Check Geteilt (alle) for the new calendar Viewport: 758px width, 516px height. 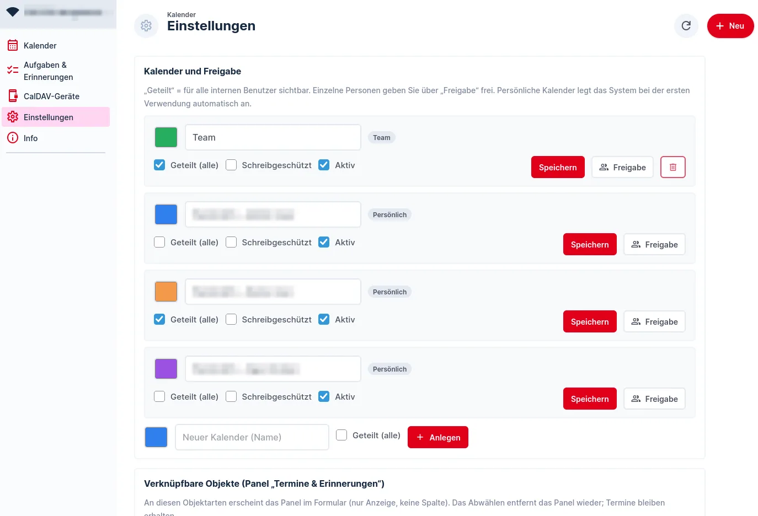[x=341, y=435]
